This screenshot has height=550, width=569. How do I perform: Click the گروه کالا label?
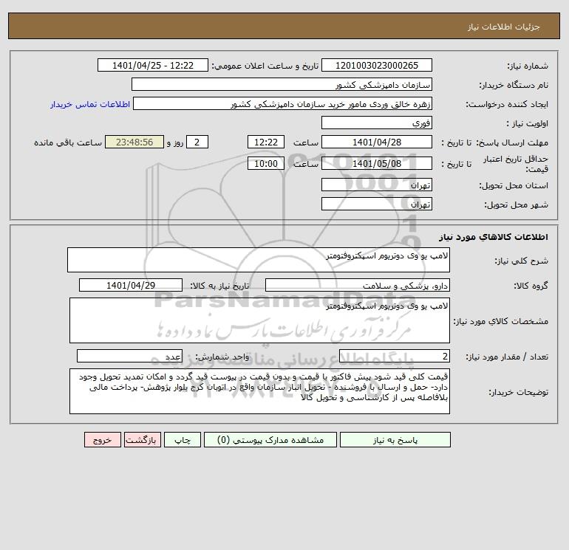[x=531, y=286]
